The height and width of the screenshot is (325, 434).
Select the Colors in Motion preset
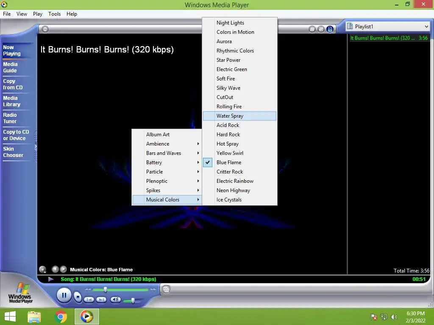pos(240,32)
